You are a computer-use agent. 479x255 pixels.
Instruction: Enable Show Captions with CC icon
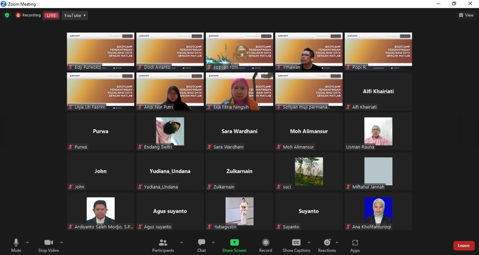pyautogui.click(x=296, y=242)
